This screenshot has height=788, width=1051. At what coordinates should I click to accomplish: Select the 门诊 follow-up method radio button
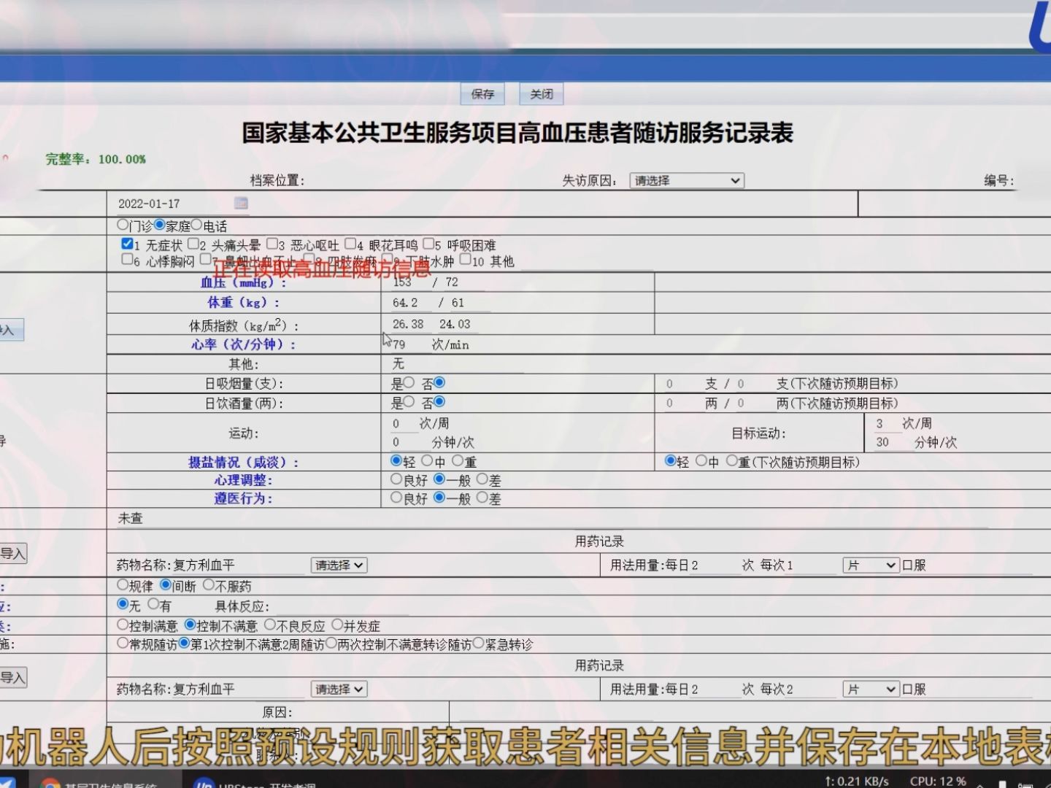click(x=123, y=225)
